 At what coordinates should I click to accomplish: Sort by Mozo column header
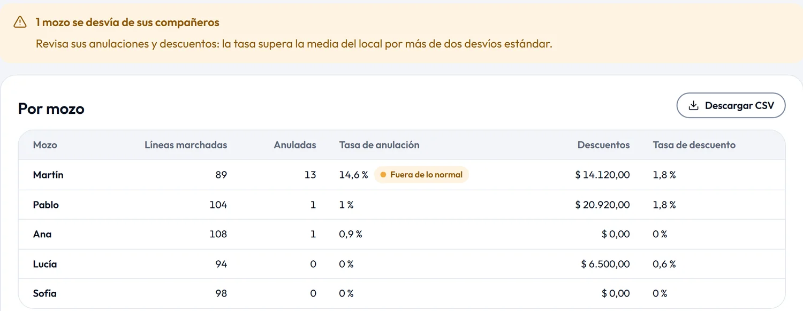(45, 145)
